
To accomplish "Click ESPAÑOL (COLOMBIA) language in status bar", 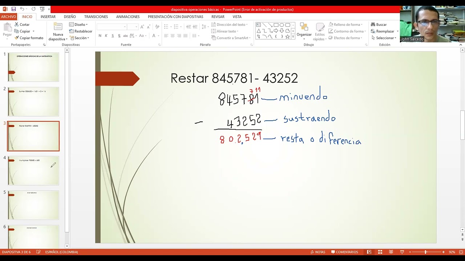I will coord(61,252).
